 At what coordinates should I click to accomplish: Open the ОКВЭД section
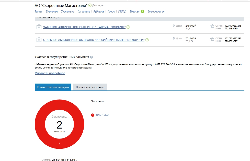pyautogui.click(x=122, y=11)
